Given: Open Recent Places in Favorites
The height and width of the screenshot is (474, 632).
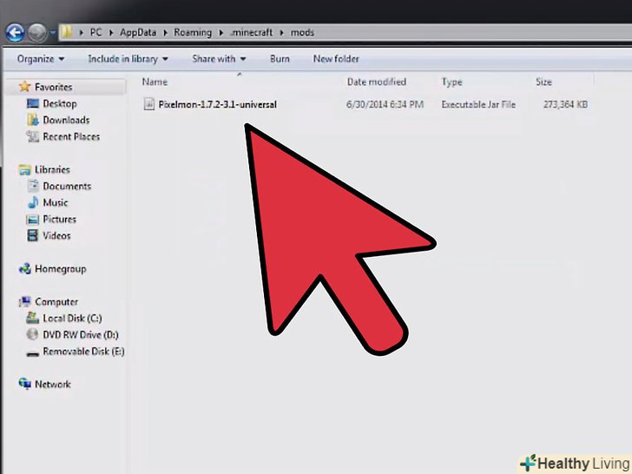Looking at the screenshot, I should (x=71, y=136).
